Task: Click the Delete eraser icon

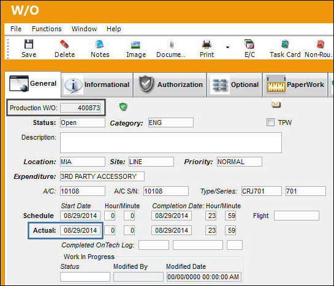Action: (64, 44)
